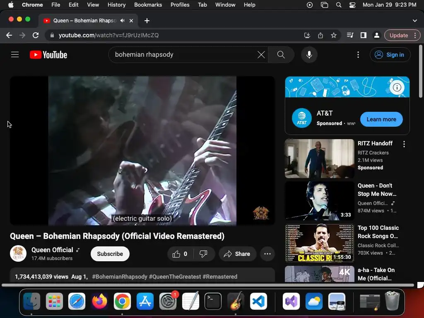Open the Window menu
The image size is (424, 318).
(225, 5)
